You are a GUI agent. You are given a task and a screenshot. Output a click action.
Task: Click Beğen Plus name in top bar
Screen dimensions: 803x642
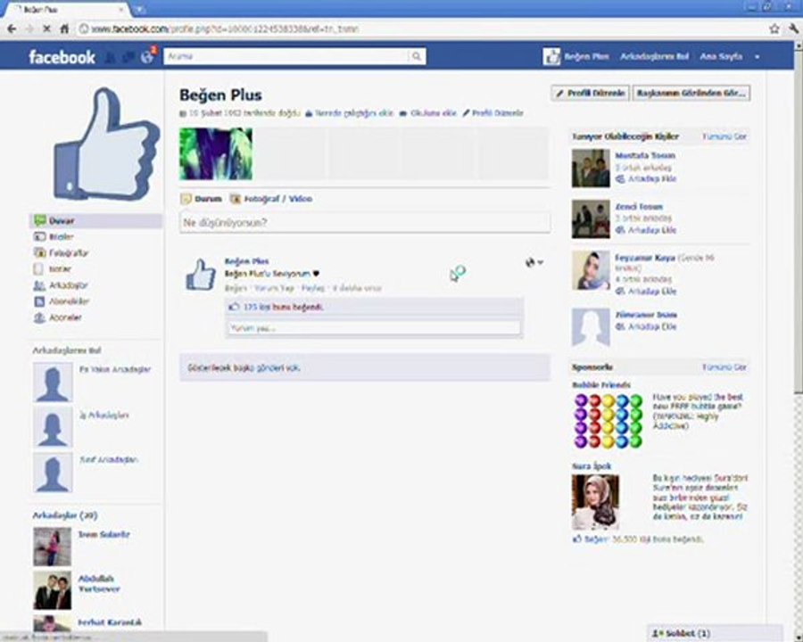[586, 56]
